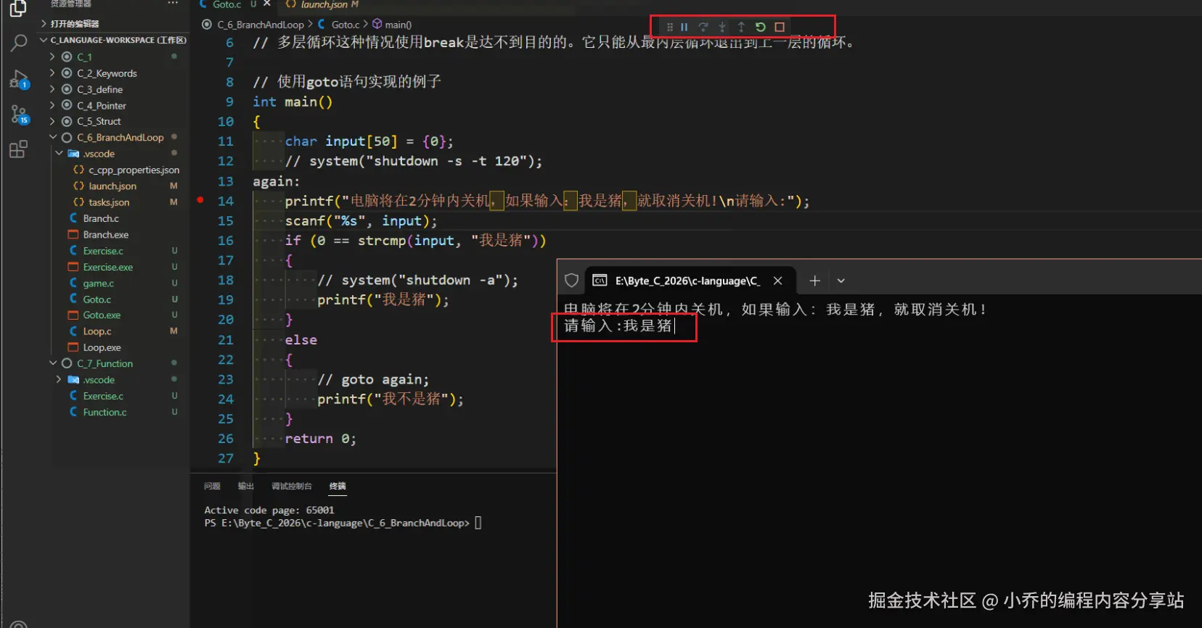Click the workspace folder icon of C_1
This screenshot has height=628, width=1202.
tap(67, 57)
